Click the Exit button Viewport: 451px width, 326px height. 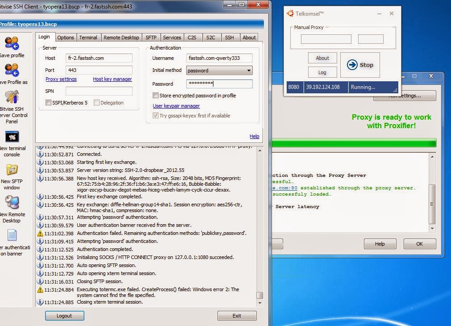(x=237, y=316)
